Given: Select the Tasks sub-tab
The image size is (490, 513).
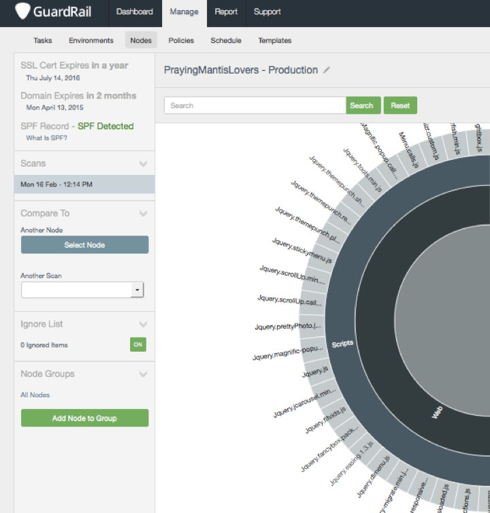Looking at the screenshot, I should (43, 40).
